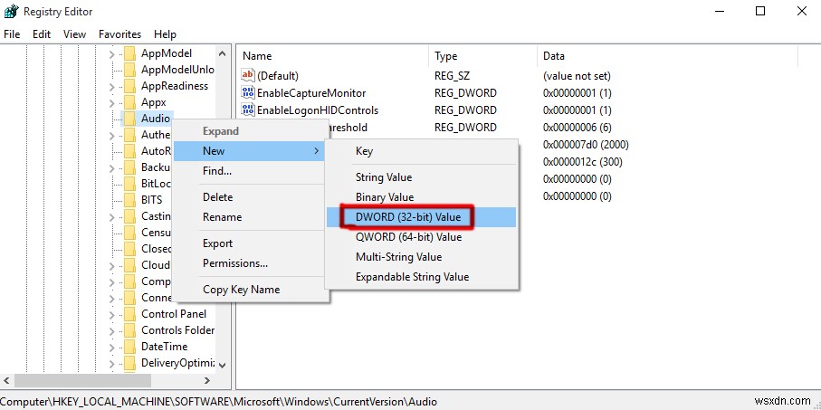Expand the AppReadiness tree node
The image size is (821, 410).
[111, 86]
